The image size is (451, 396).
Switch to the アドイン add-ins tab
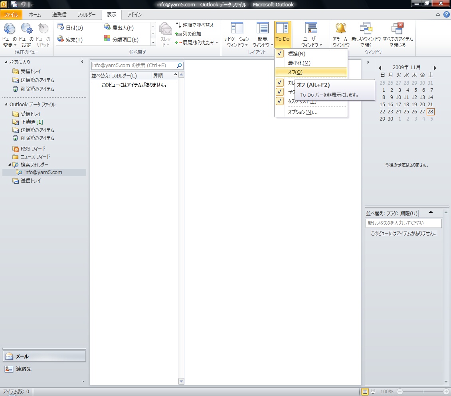tap(135, 15)
